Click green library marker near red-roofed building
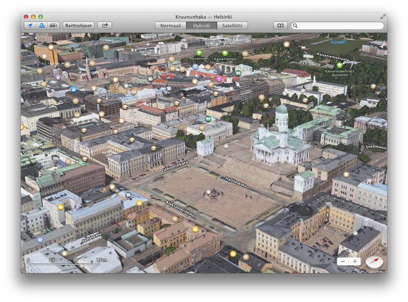 pyautogui.click(x=238, y=73)
